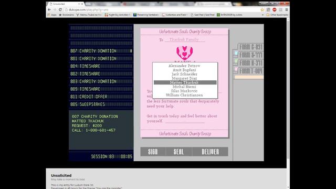Select 003 Charity Donation job row
Viewport: 336px width, 189px height.
(x=101, y=81)
